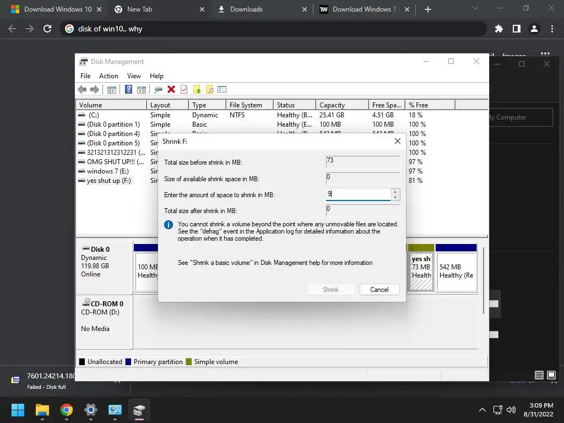Click Chrome extensions puzzle icon
Image resolution: width=564 pixels, height=423 pixels.
point(498,29)
